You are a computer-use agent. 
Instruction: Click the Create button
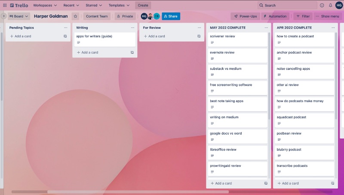pyautogui.click(x=143, y=5)
